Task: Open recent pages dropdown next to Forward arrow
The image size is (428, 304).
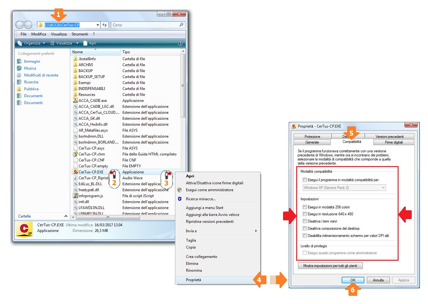Action: coord(34,25)
